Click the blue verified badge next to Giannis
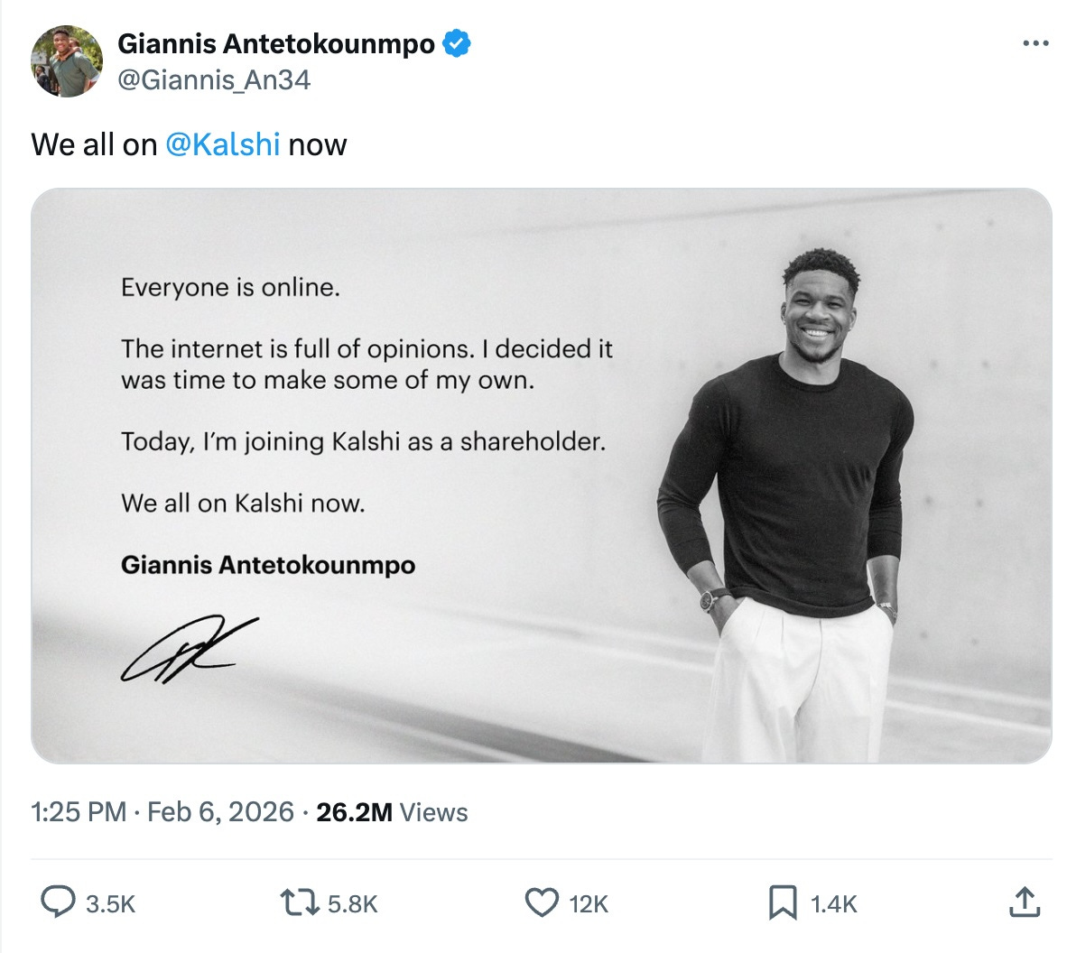The image size is (1067, 953). [x=457, y=42]
